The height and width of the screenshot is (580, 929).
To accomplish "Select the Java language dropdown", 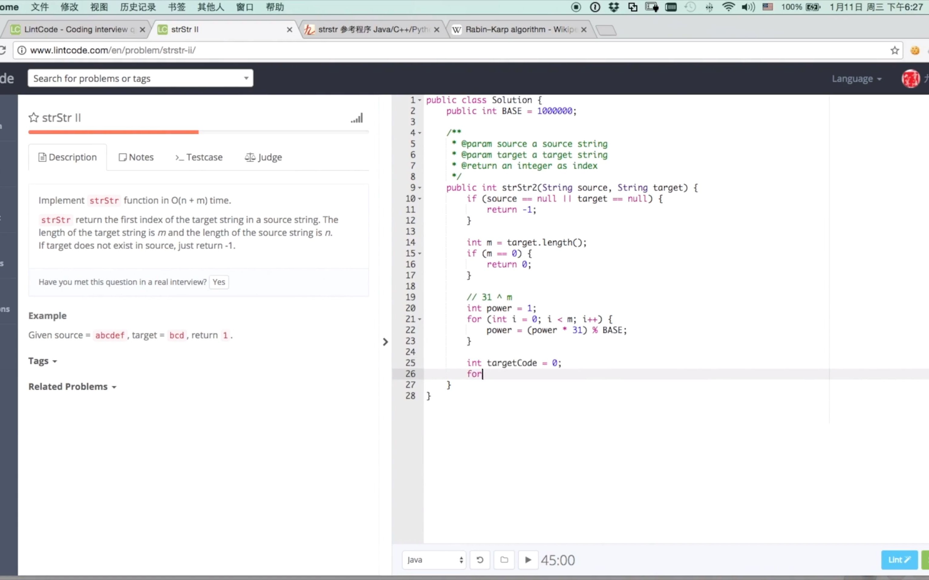I will (433, 560).
